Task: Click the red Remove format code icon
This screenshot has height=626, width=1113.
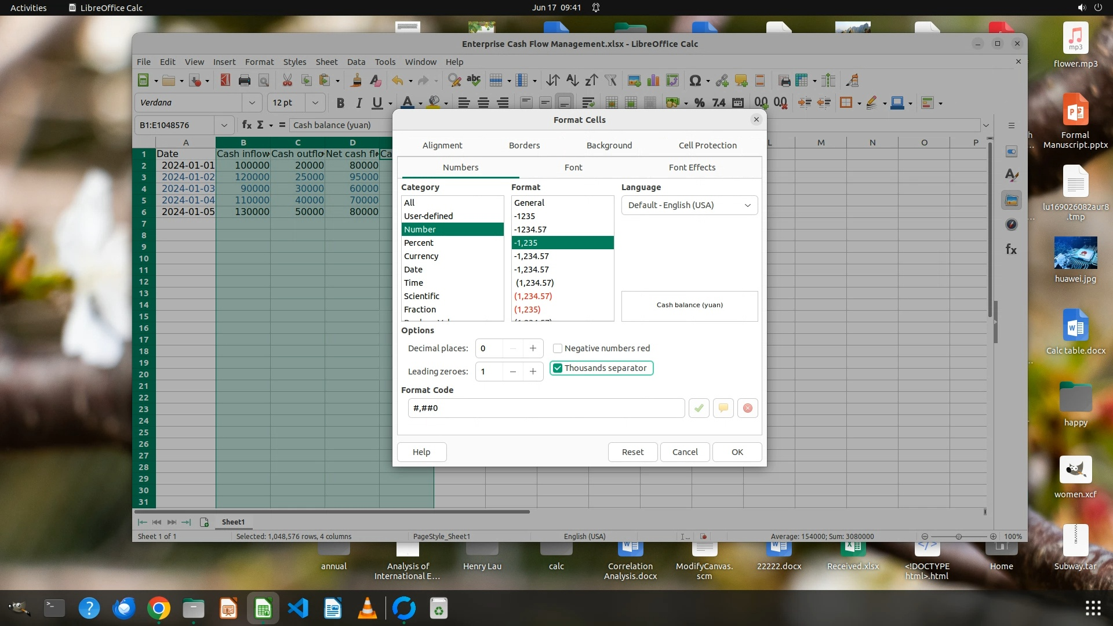Action: pos(748,408)
